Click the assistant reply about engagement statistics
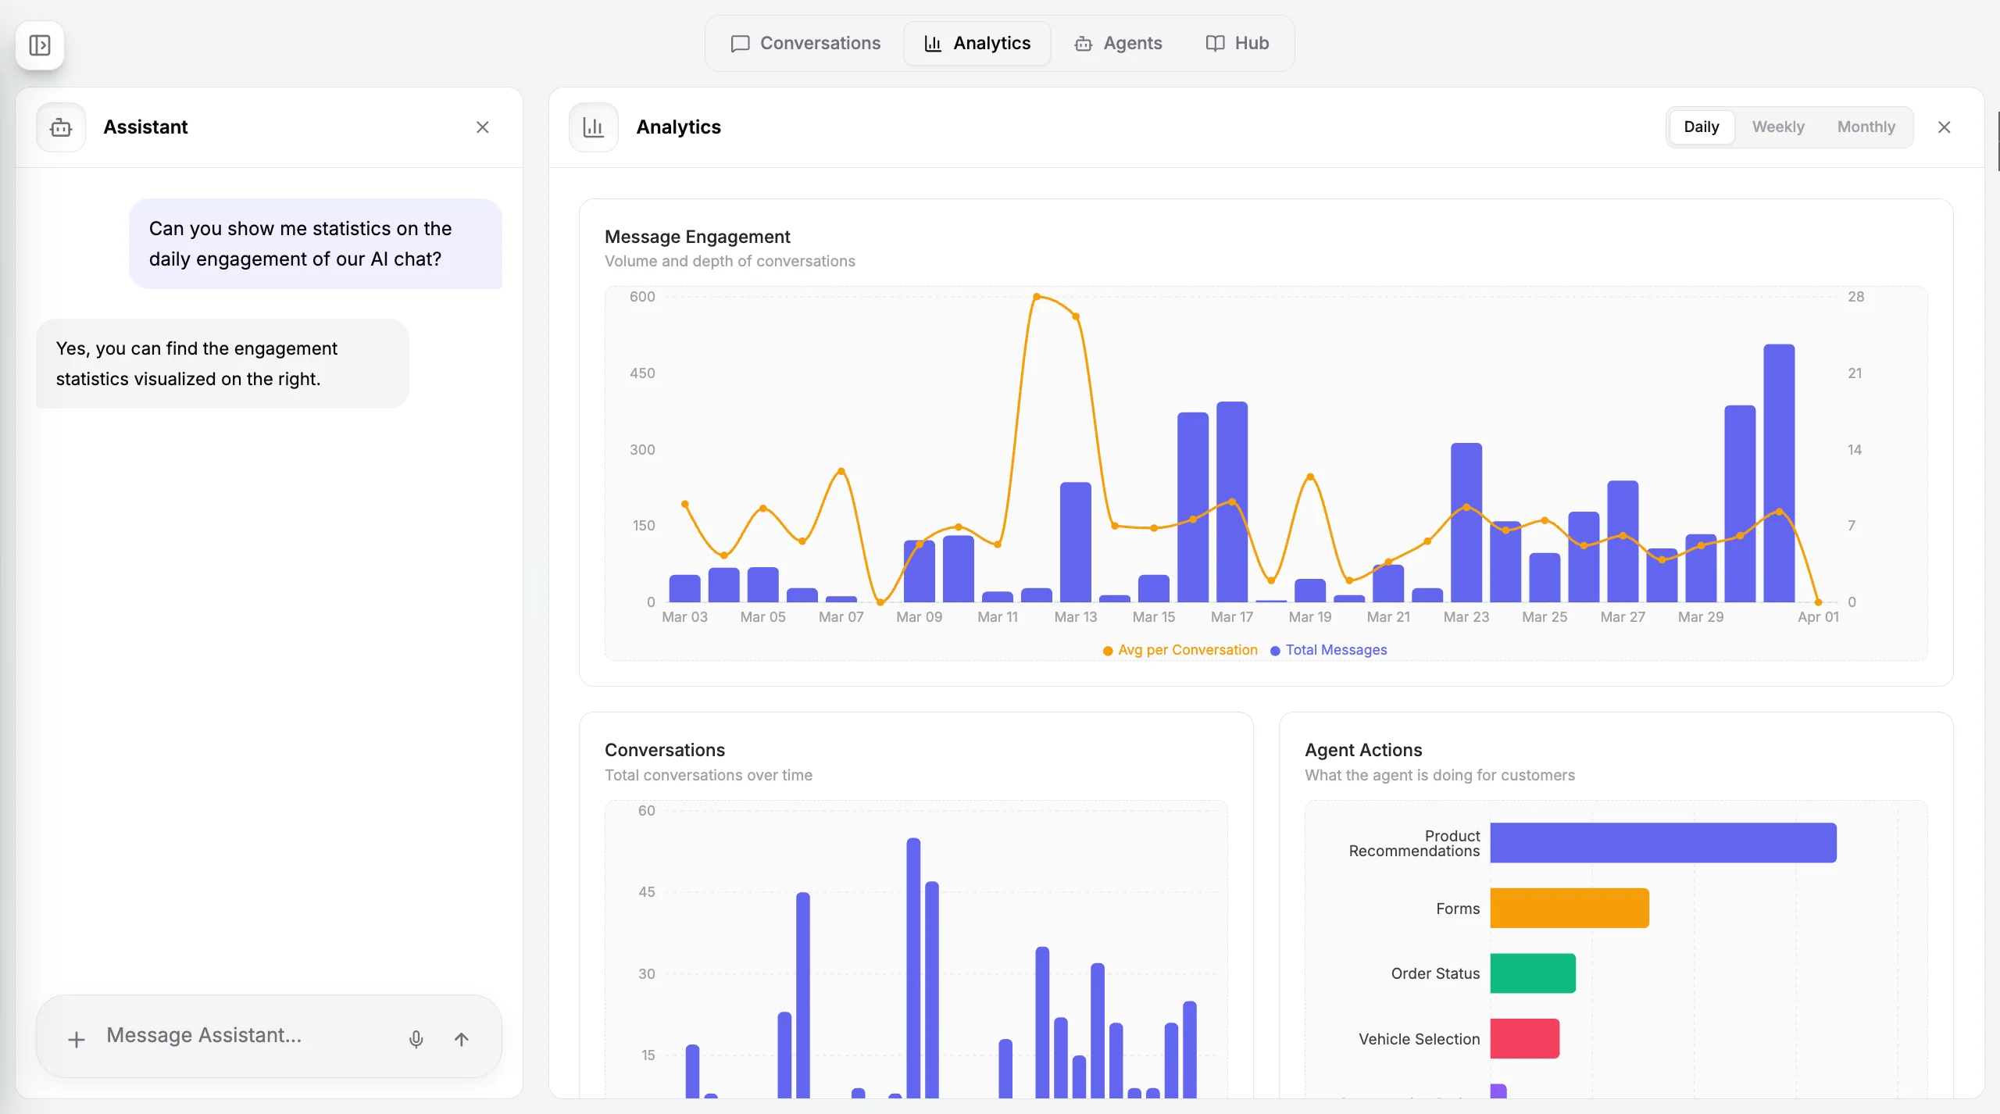The height and width of the screenshot is (1114, 2000). [223, 363]
